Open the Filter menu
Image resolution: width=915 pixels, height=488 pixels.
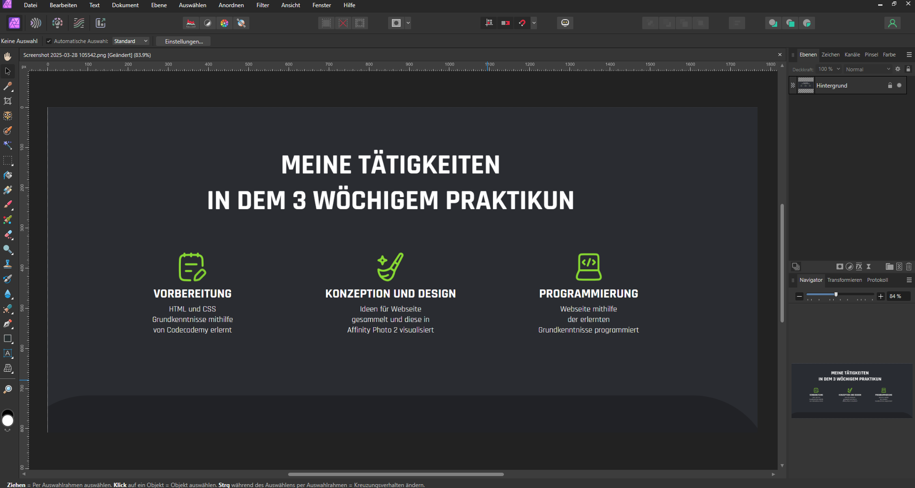tap(263, 5)
